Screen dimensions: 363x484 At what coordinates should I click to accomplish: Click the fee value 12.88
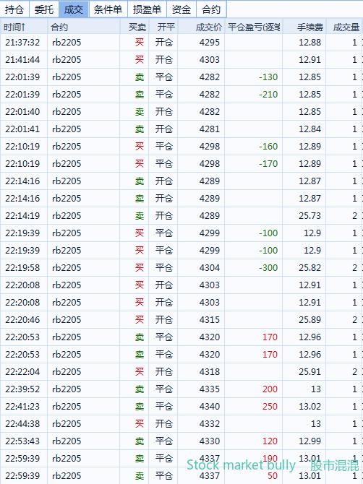click(x=310, y=43)
